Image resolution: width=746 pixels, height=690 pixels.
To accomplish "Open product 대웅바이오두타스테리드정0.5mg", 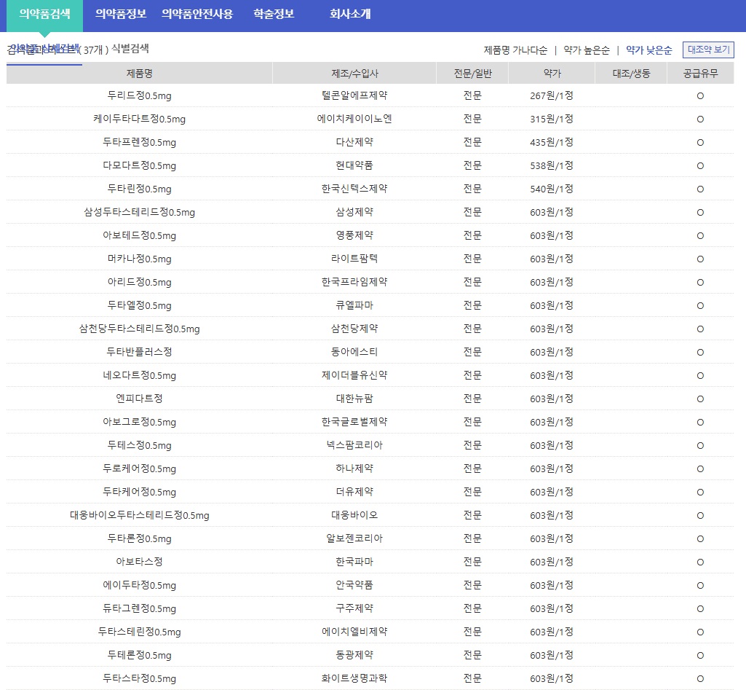I will click(x=139, y=515).
